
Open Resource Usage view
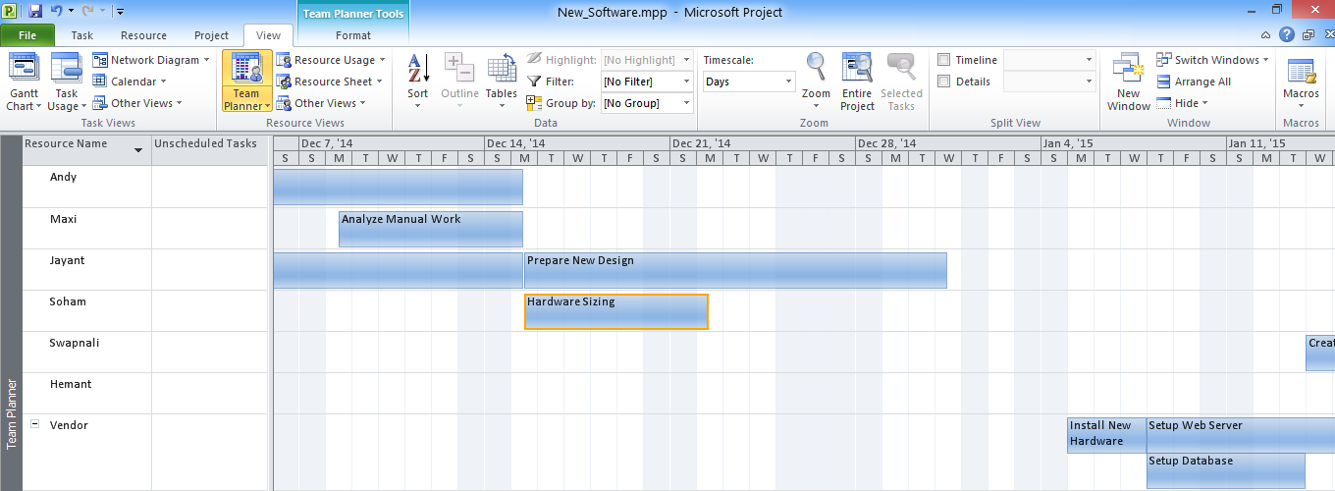tap(331, 60)
